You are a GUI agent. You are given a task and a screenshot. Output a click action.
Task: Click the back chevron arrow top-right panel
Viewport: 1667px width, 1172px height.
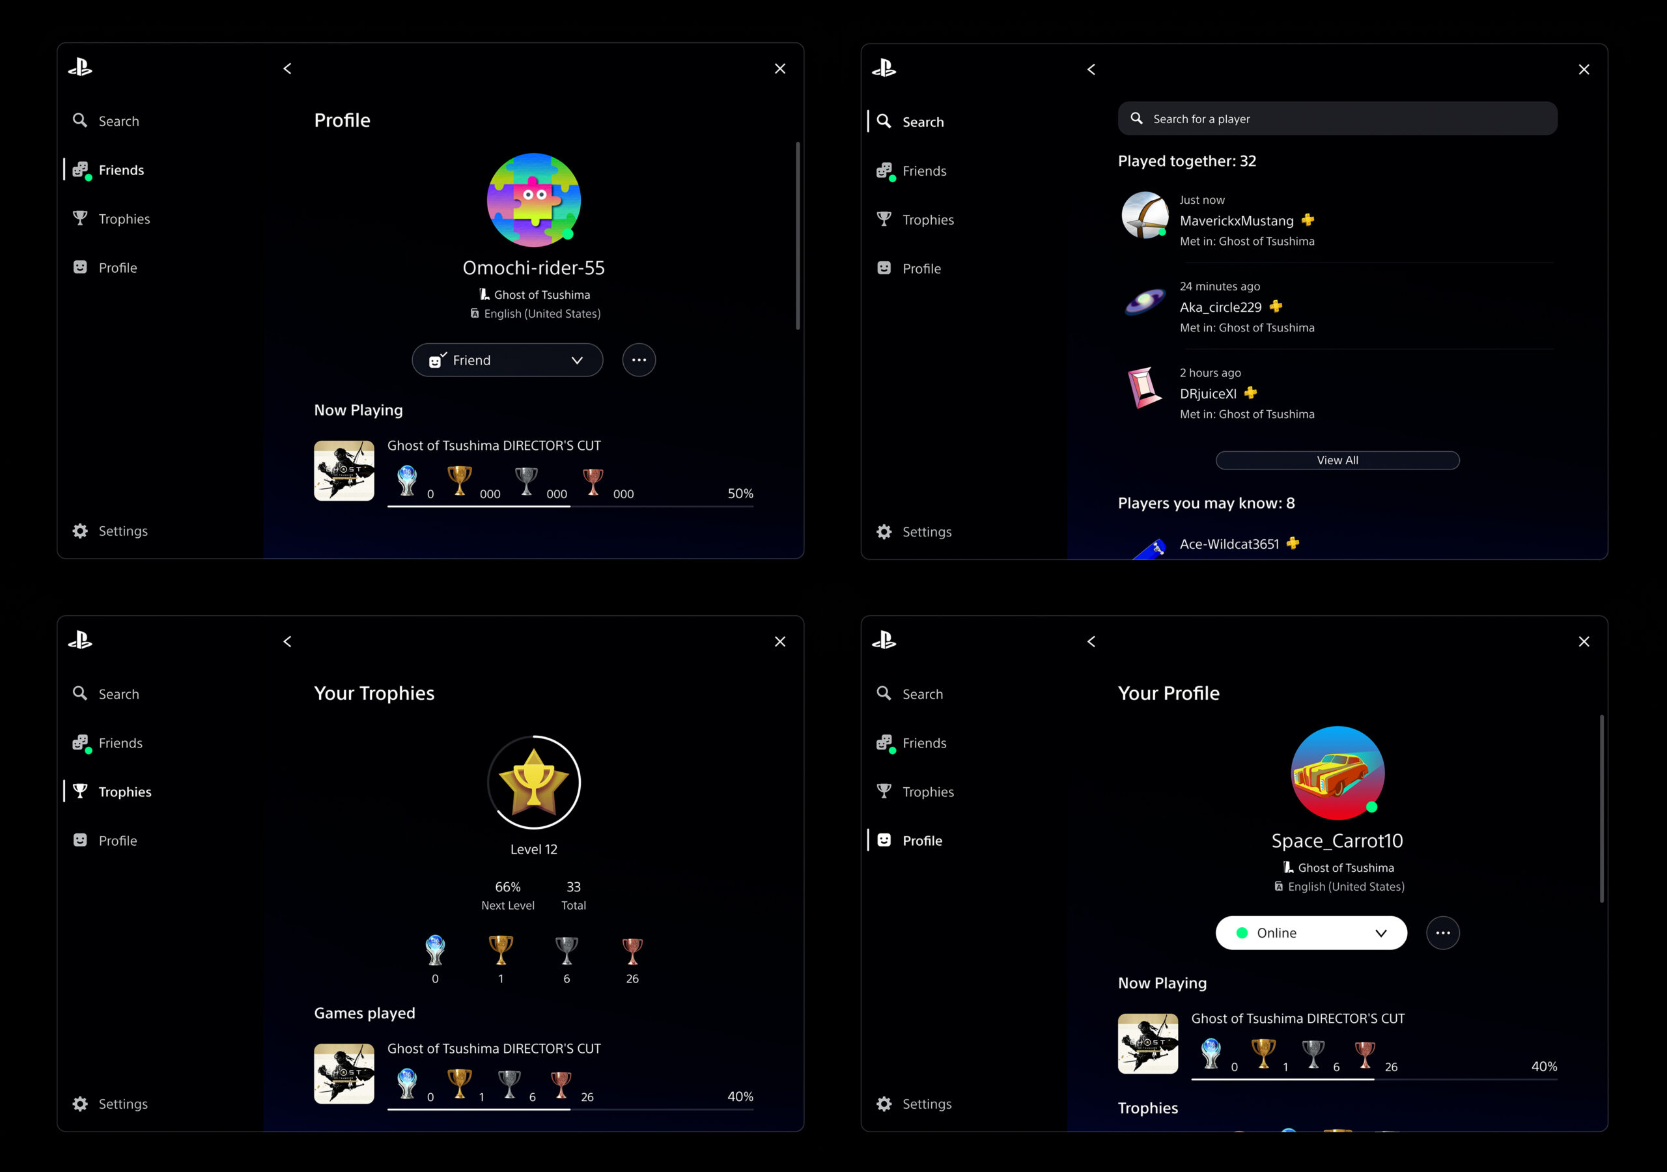click(1092, 70)
